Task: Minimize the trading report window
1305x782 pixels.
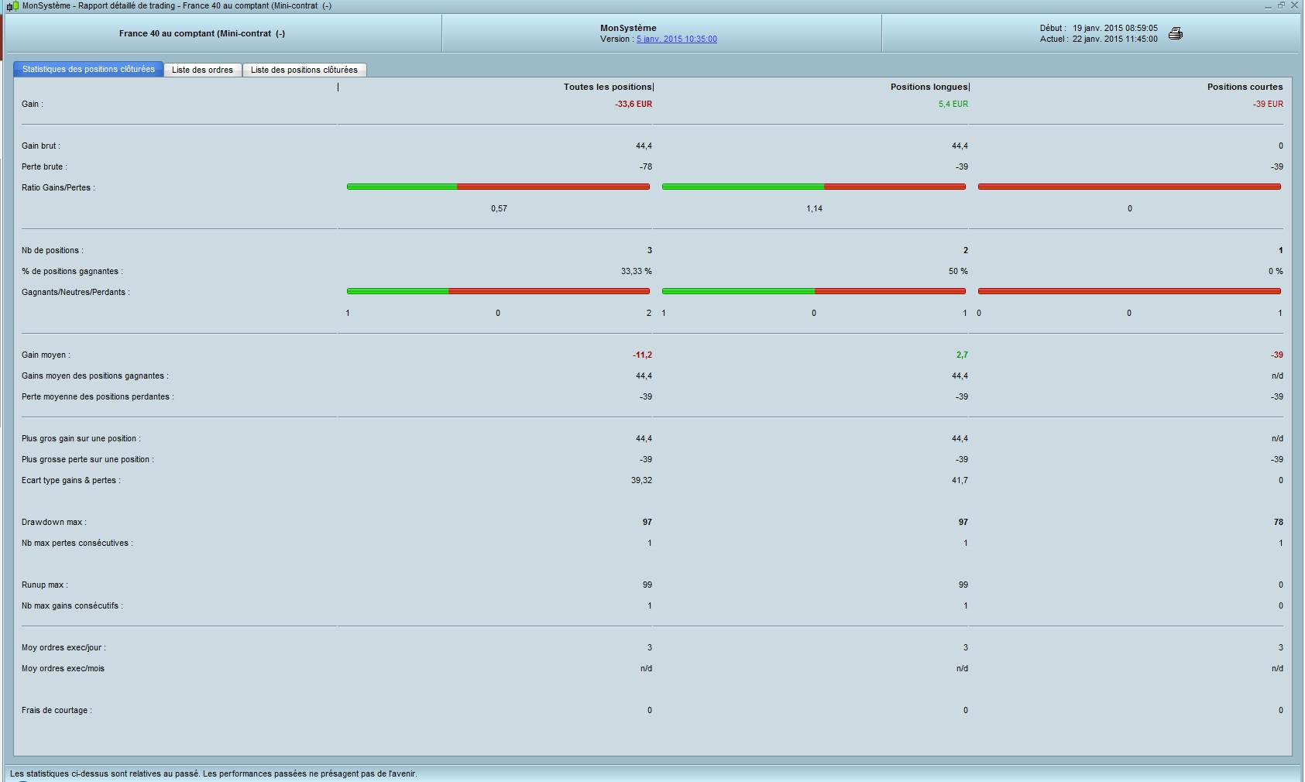Action: (x=1268, y=5)
